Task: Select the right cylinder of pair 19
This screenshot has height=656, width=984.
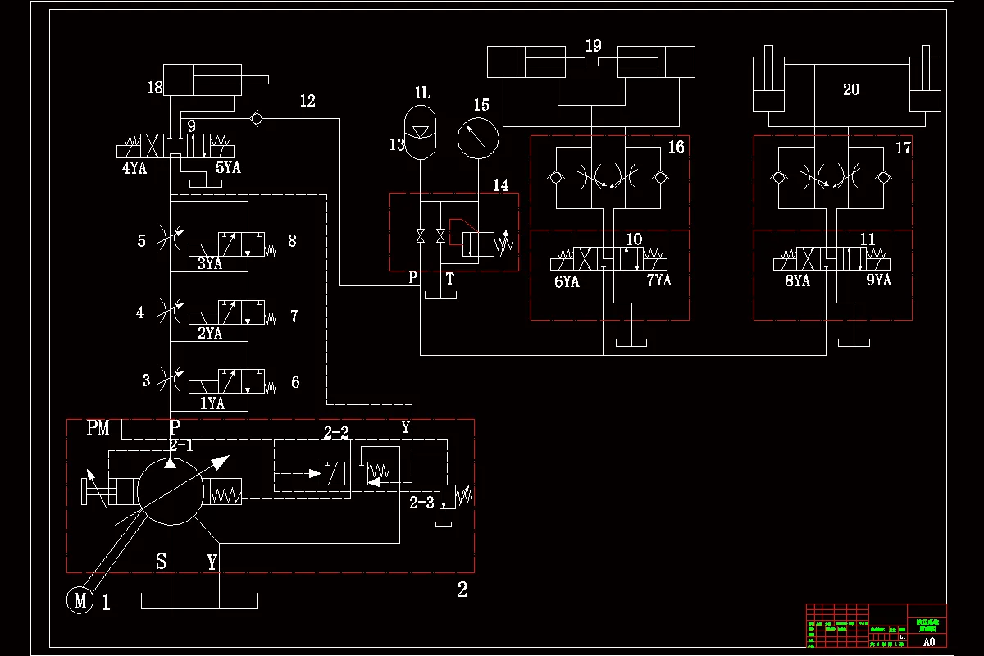Action: [648, 63]
